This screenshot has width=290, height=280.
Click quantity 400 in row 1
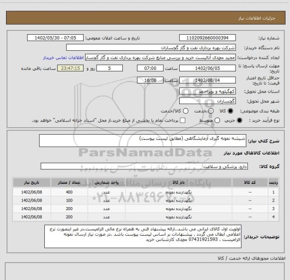[x=69, y=192]
